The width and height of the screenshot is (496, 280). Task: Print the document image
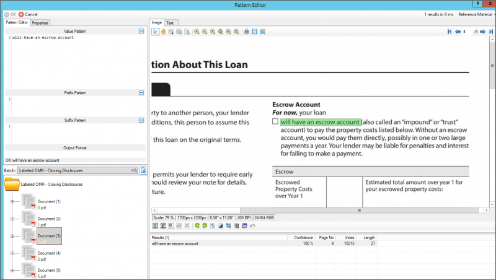246,32
